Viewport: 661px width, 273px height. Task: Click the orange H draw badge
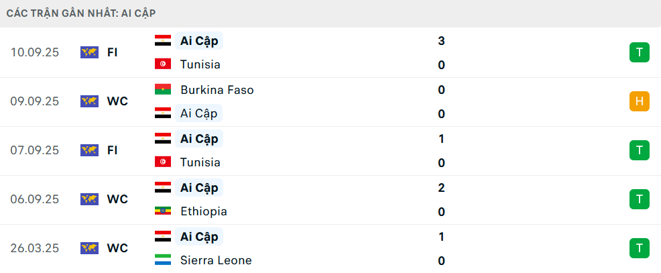[639, 101]
